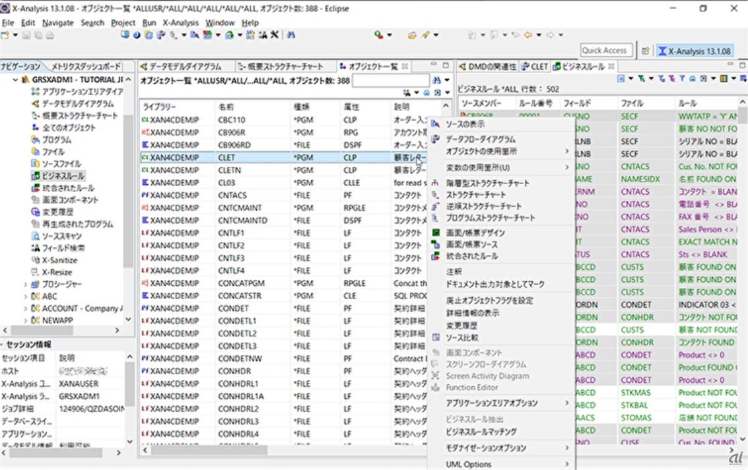Select the CNTACS row in object list

click(x=232, y=195)
